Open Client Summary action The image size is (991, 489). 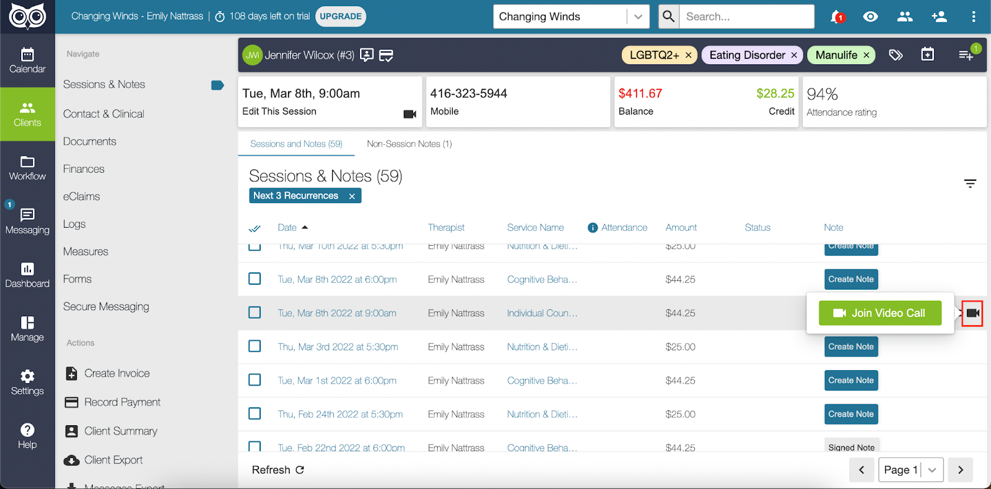[x=111, y=431]
